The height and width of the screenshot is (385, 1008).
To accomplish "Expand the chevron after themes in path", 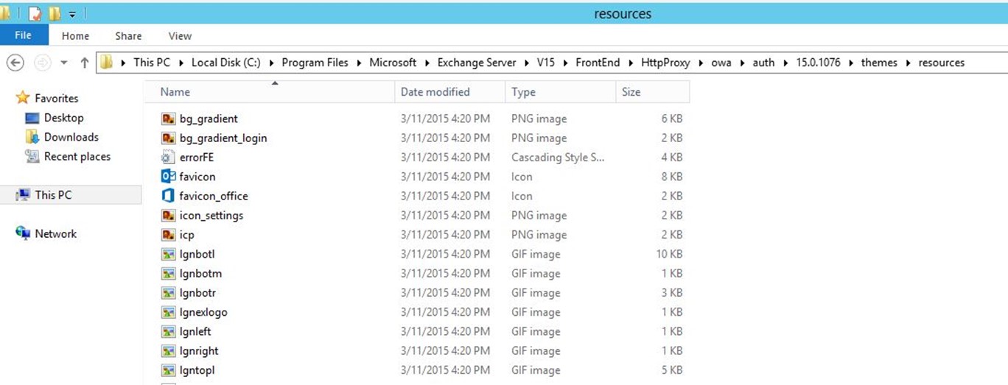I will (x=908, y=63).
